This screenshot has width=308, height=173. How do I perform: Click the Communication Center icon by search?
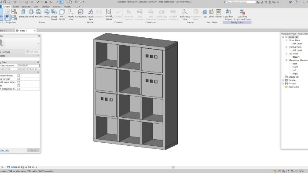tap(262, 2)
